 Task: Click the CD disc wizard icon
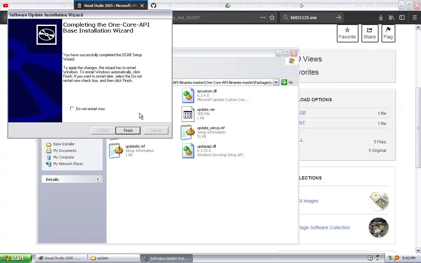coord(46,35)
